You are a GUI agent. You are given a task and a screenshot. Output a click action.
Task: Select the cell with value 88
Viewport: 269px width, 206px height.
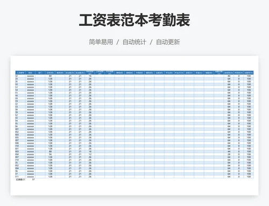click(50, 152)
